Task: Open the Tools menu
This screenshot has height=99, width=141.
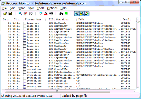Action: click(41, 8)
